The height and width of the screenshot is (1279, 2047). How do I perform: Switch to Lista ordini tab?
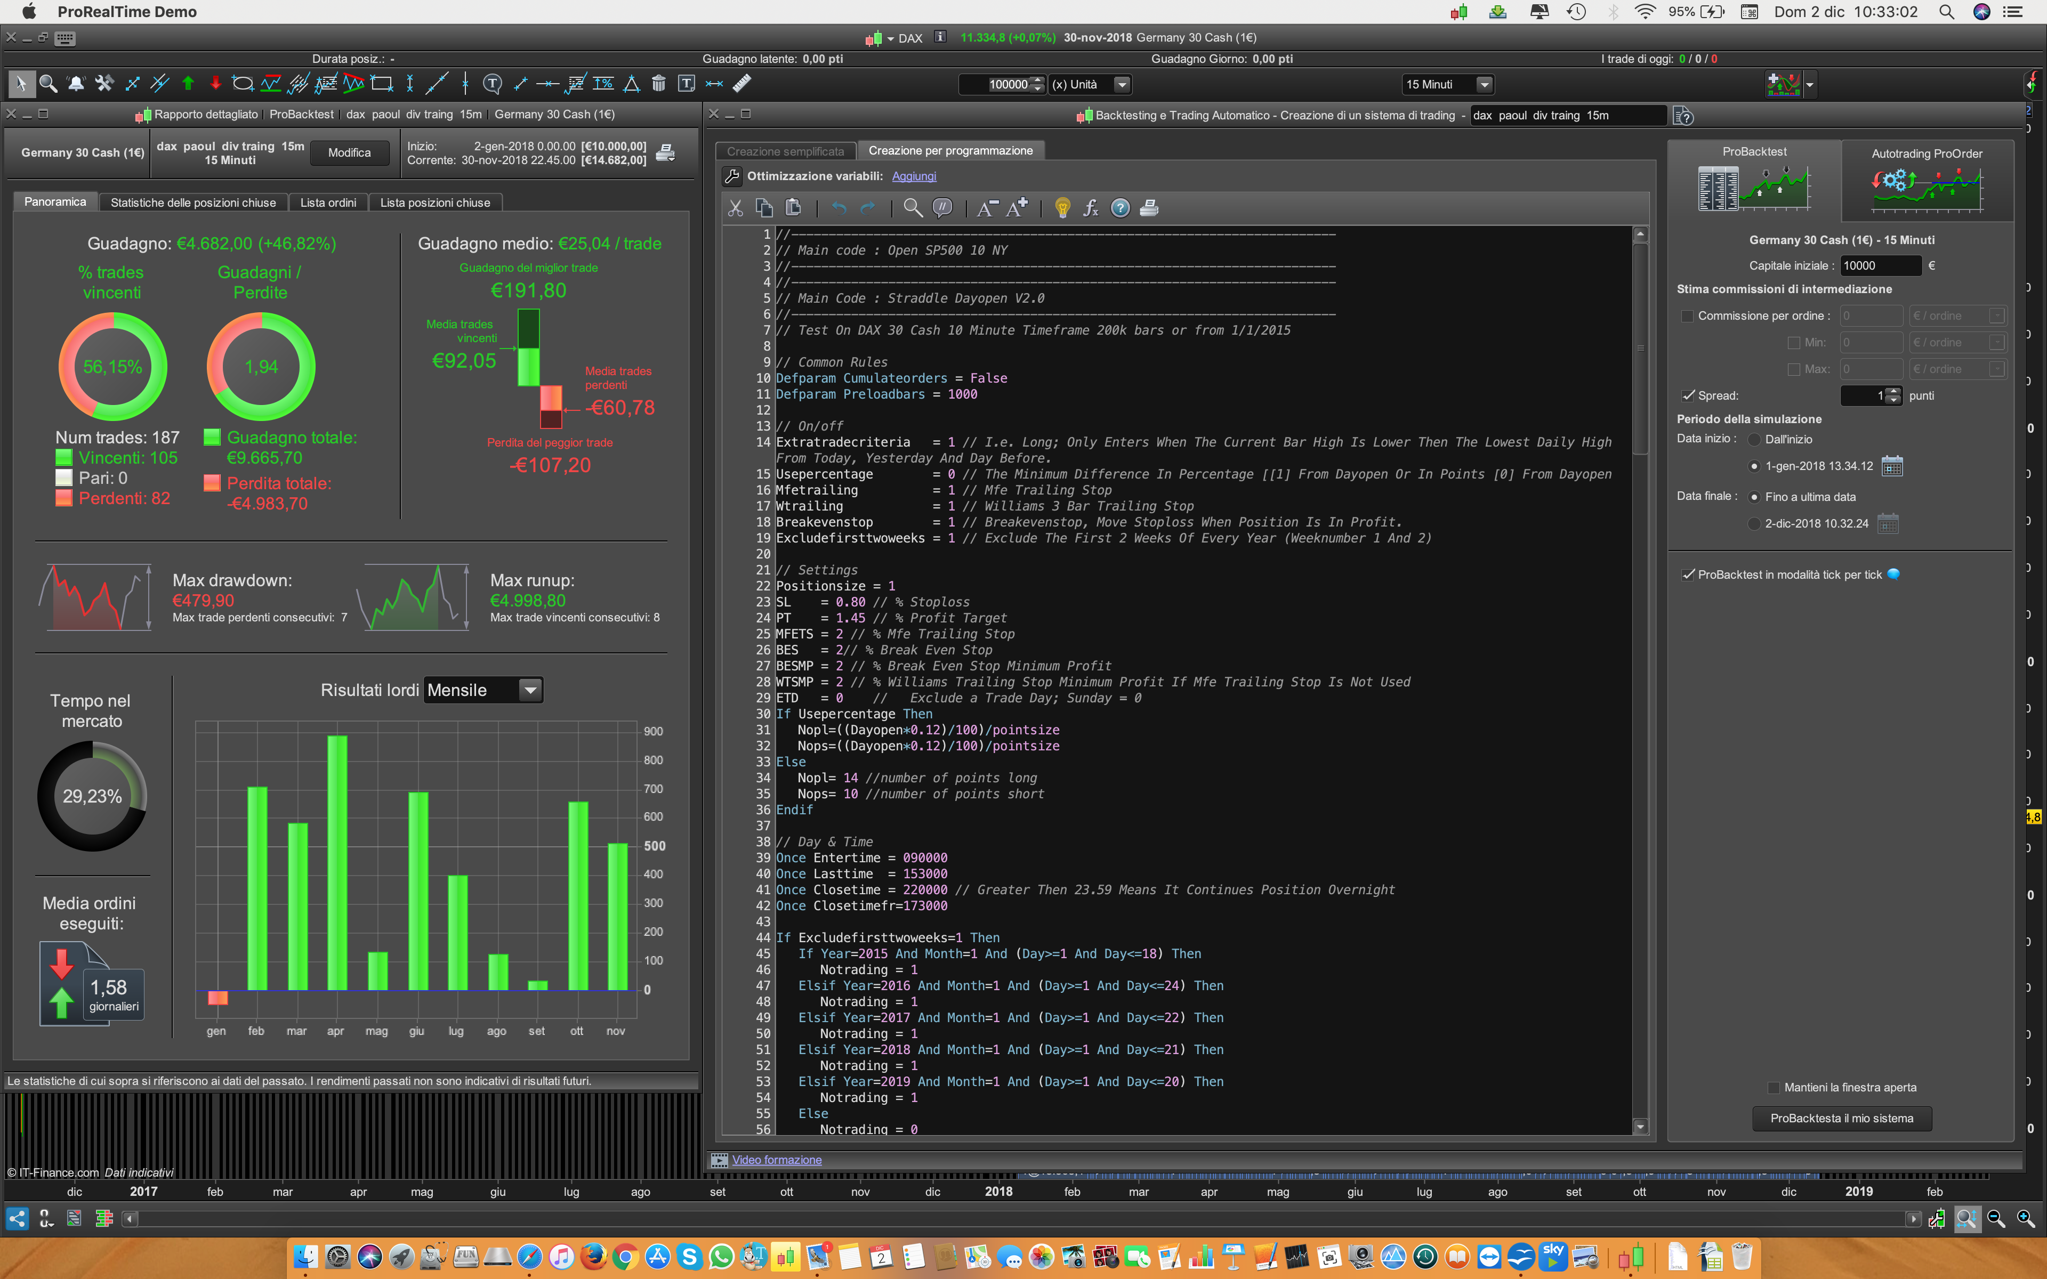[327, 203]
